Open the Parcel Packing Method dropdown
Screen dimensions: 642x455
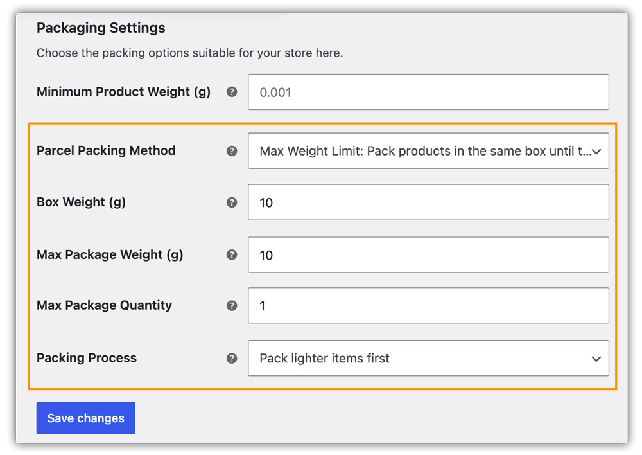click(428, 151)
